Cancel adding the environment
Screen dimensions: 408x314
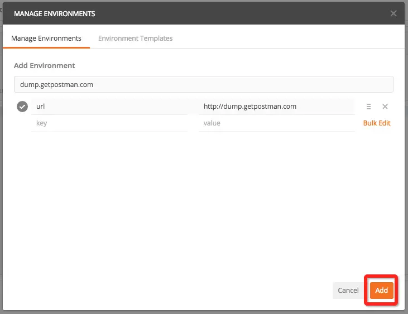pos(348,290)
